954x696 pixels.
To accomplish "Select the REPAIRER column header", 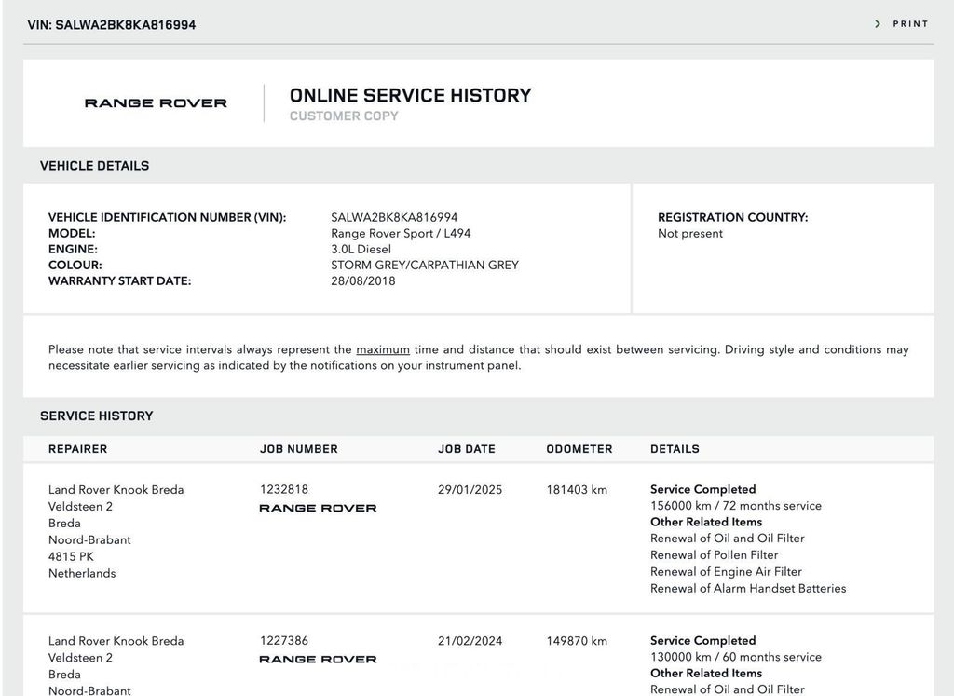I will pyautogui.click(x=77, y=449).
